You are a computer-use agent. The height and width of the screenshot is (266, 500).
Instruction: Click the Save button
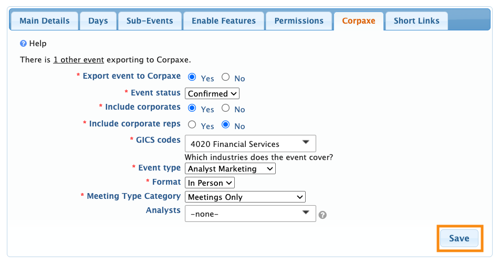coord(459,238)
